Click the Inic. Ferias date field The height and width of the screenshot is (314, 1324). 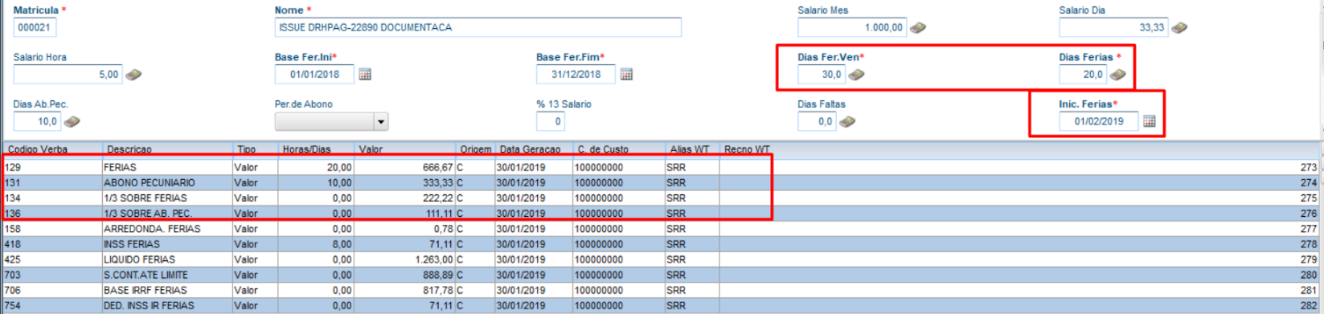[x=1099, y=121]
